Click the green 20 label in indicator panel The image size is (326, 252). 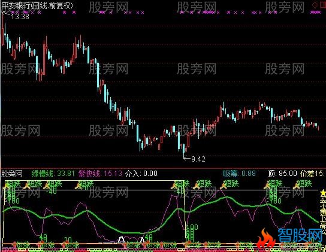68,240
